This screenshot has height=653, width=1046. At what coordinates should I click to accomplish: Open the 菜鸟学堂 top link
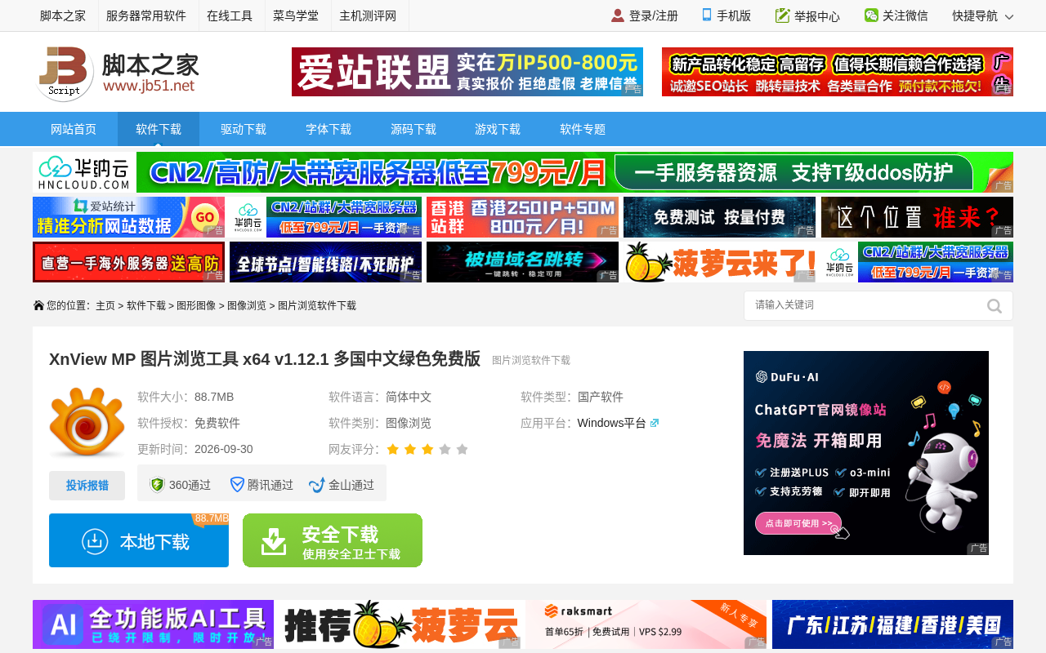[296, 16]
